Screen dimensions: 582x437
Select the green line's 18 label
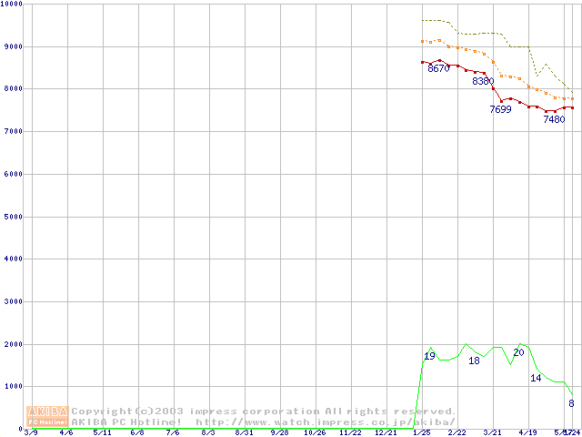coord(474,361)
